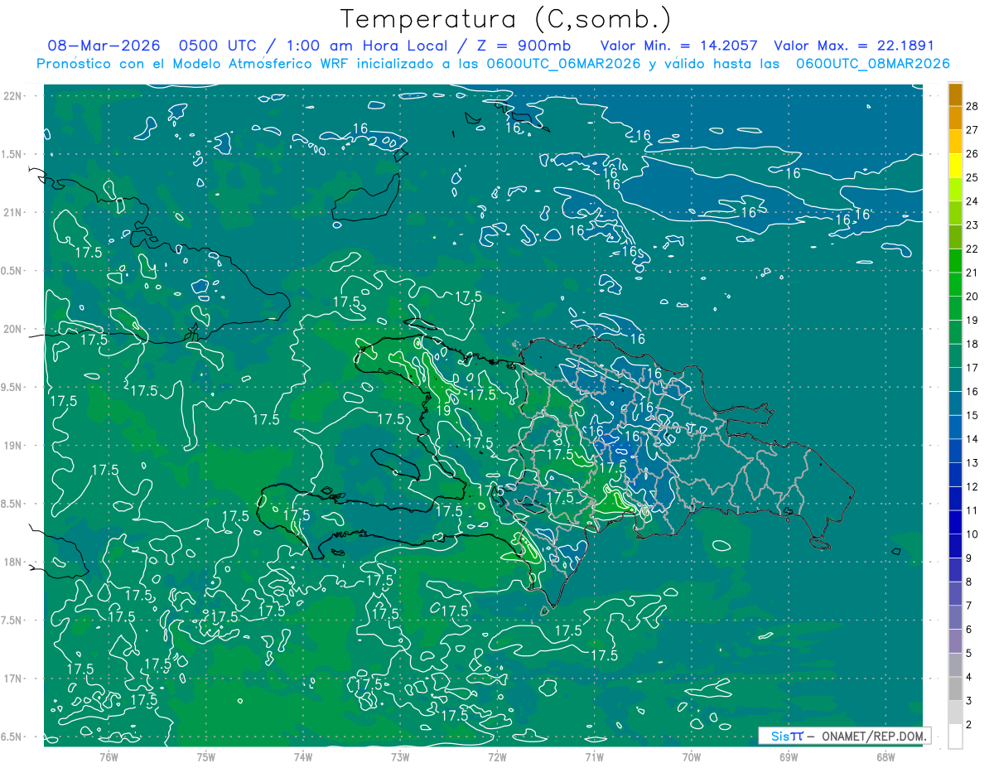
Task: Click the color scale label '27'
Action: point(972,130)
